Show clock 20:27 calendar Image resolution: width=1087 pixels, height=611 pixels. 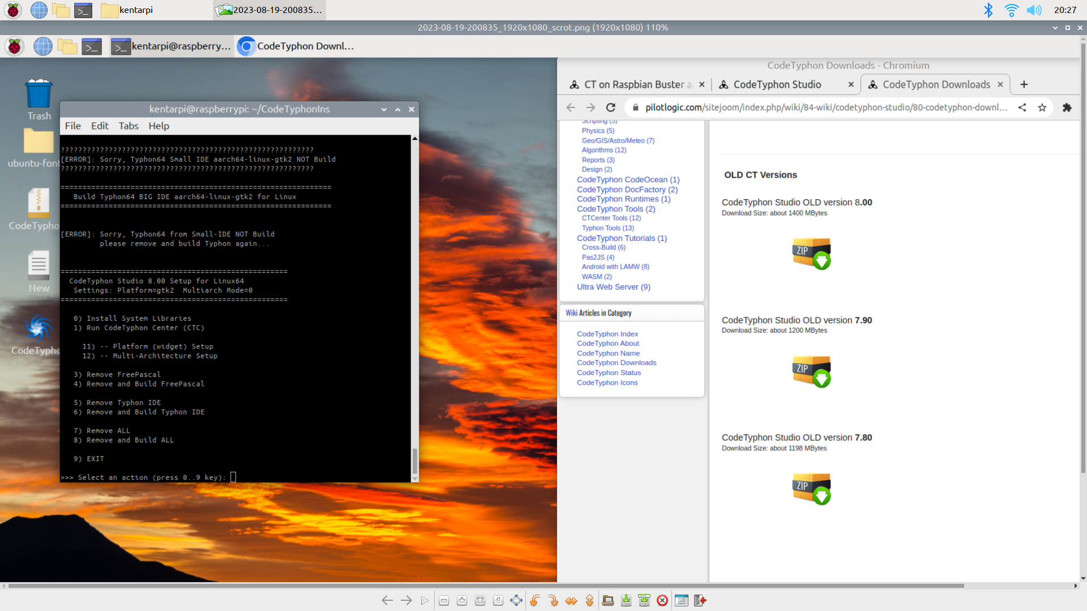(1065, 10)
